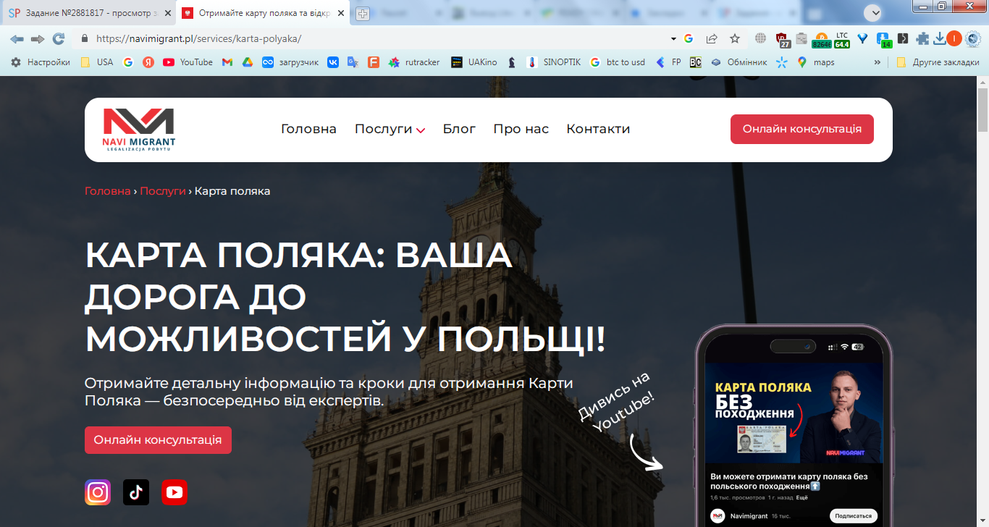Select the Отримайте карту поляка tab
The height and width of the screenshot is (527, 989).
click(261, 13)
